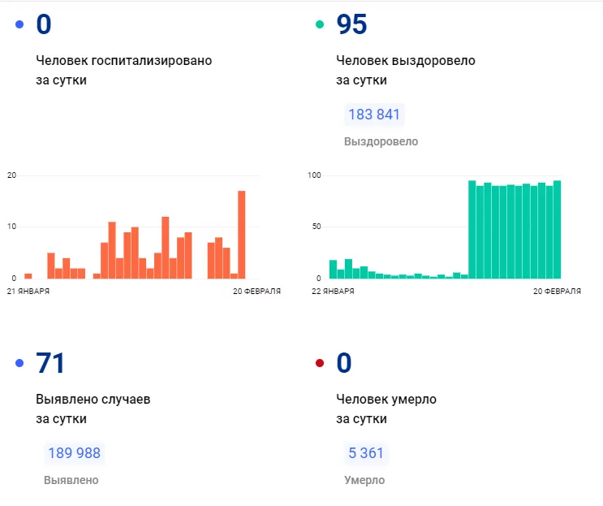Click the red dot beside deaths zero
The height and width of the screenshot is (506, 603).
(x=320, y=363)
